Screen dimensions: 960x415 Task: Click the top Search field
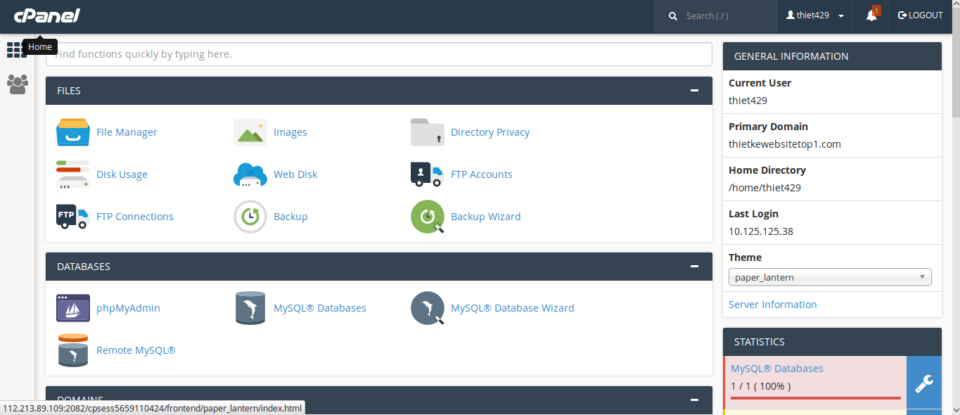tap(715, 15)
